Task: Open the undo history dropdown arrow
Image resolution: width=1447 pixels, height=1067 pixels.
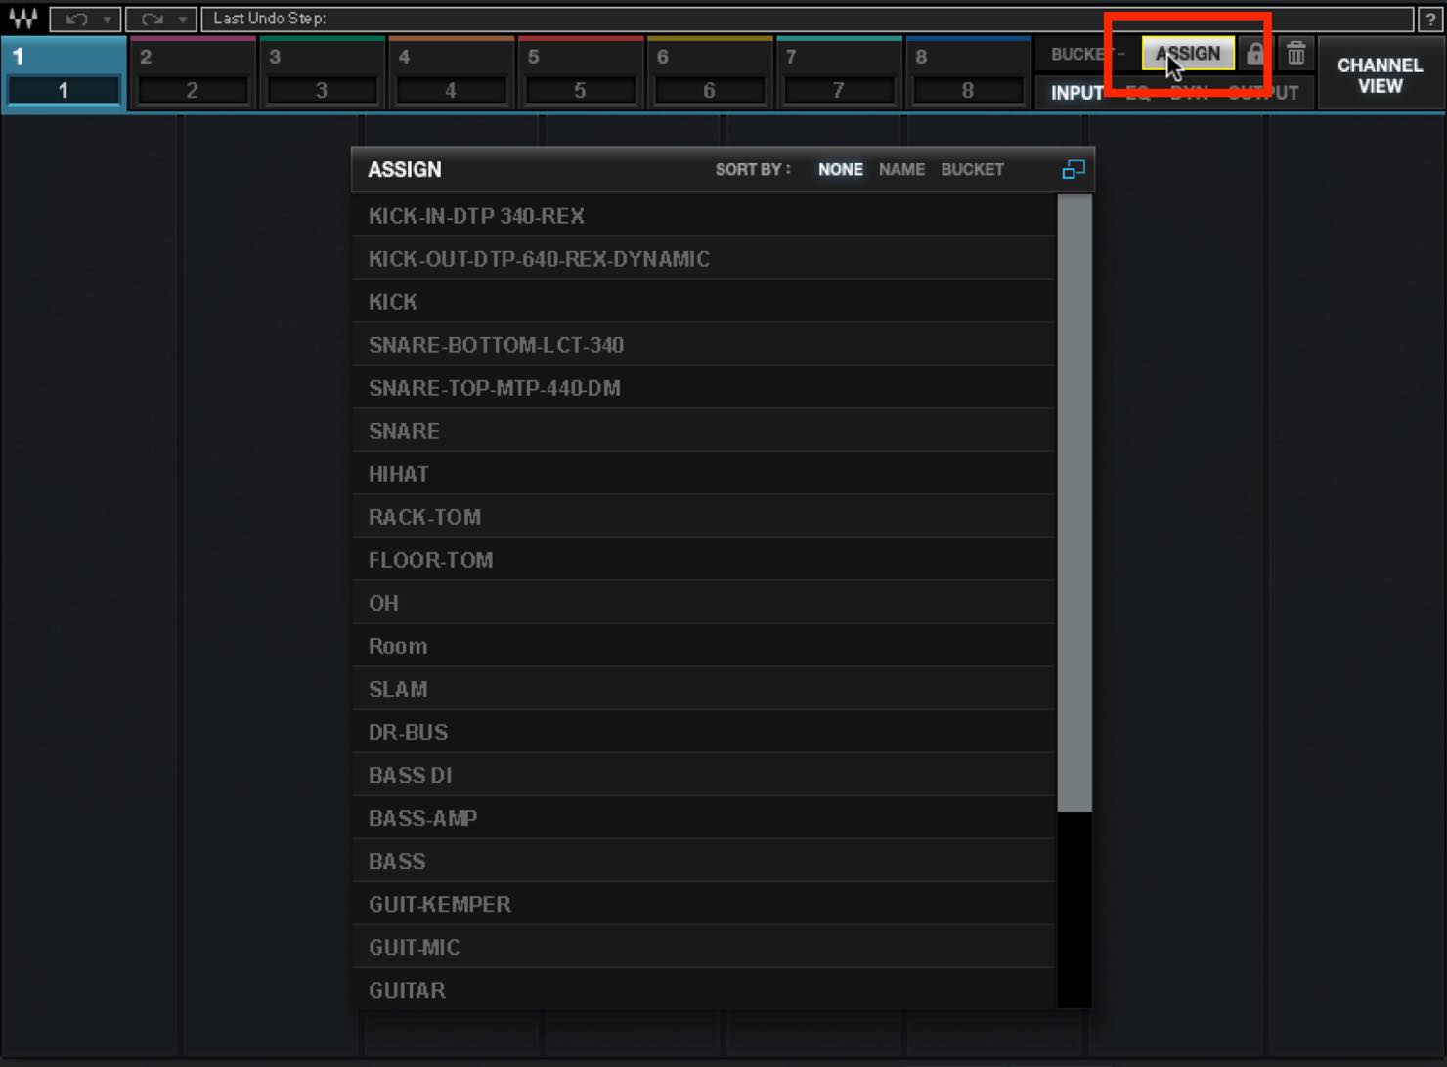Action: (107, 20)
